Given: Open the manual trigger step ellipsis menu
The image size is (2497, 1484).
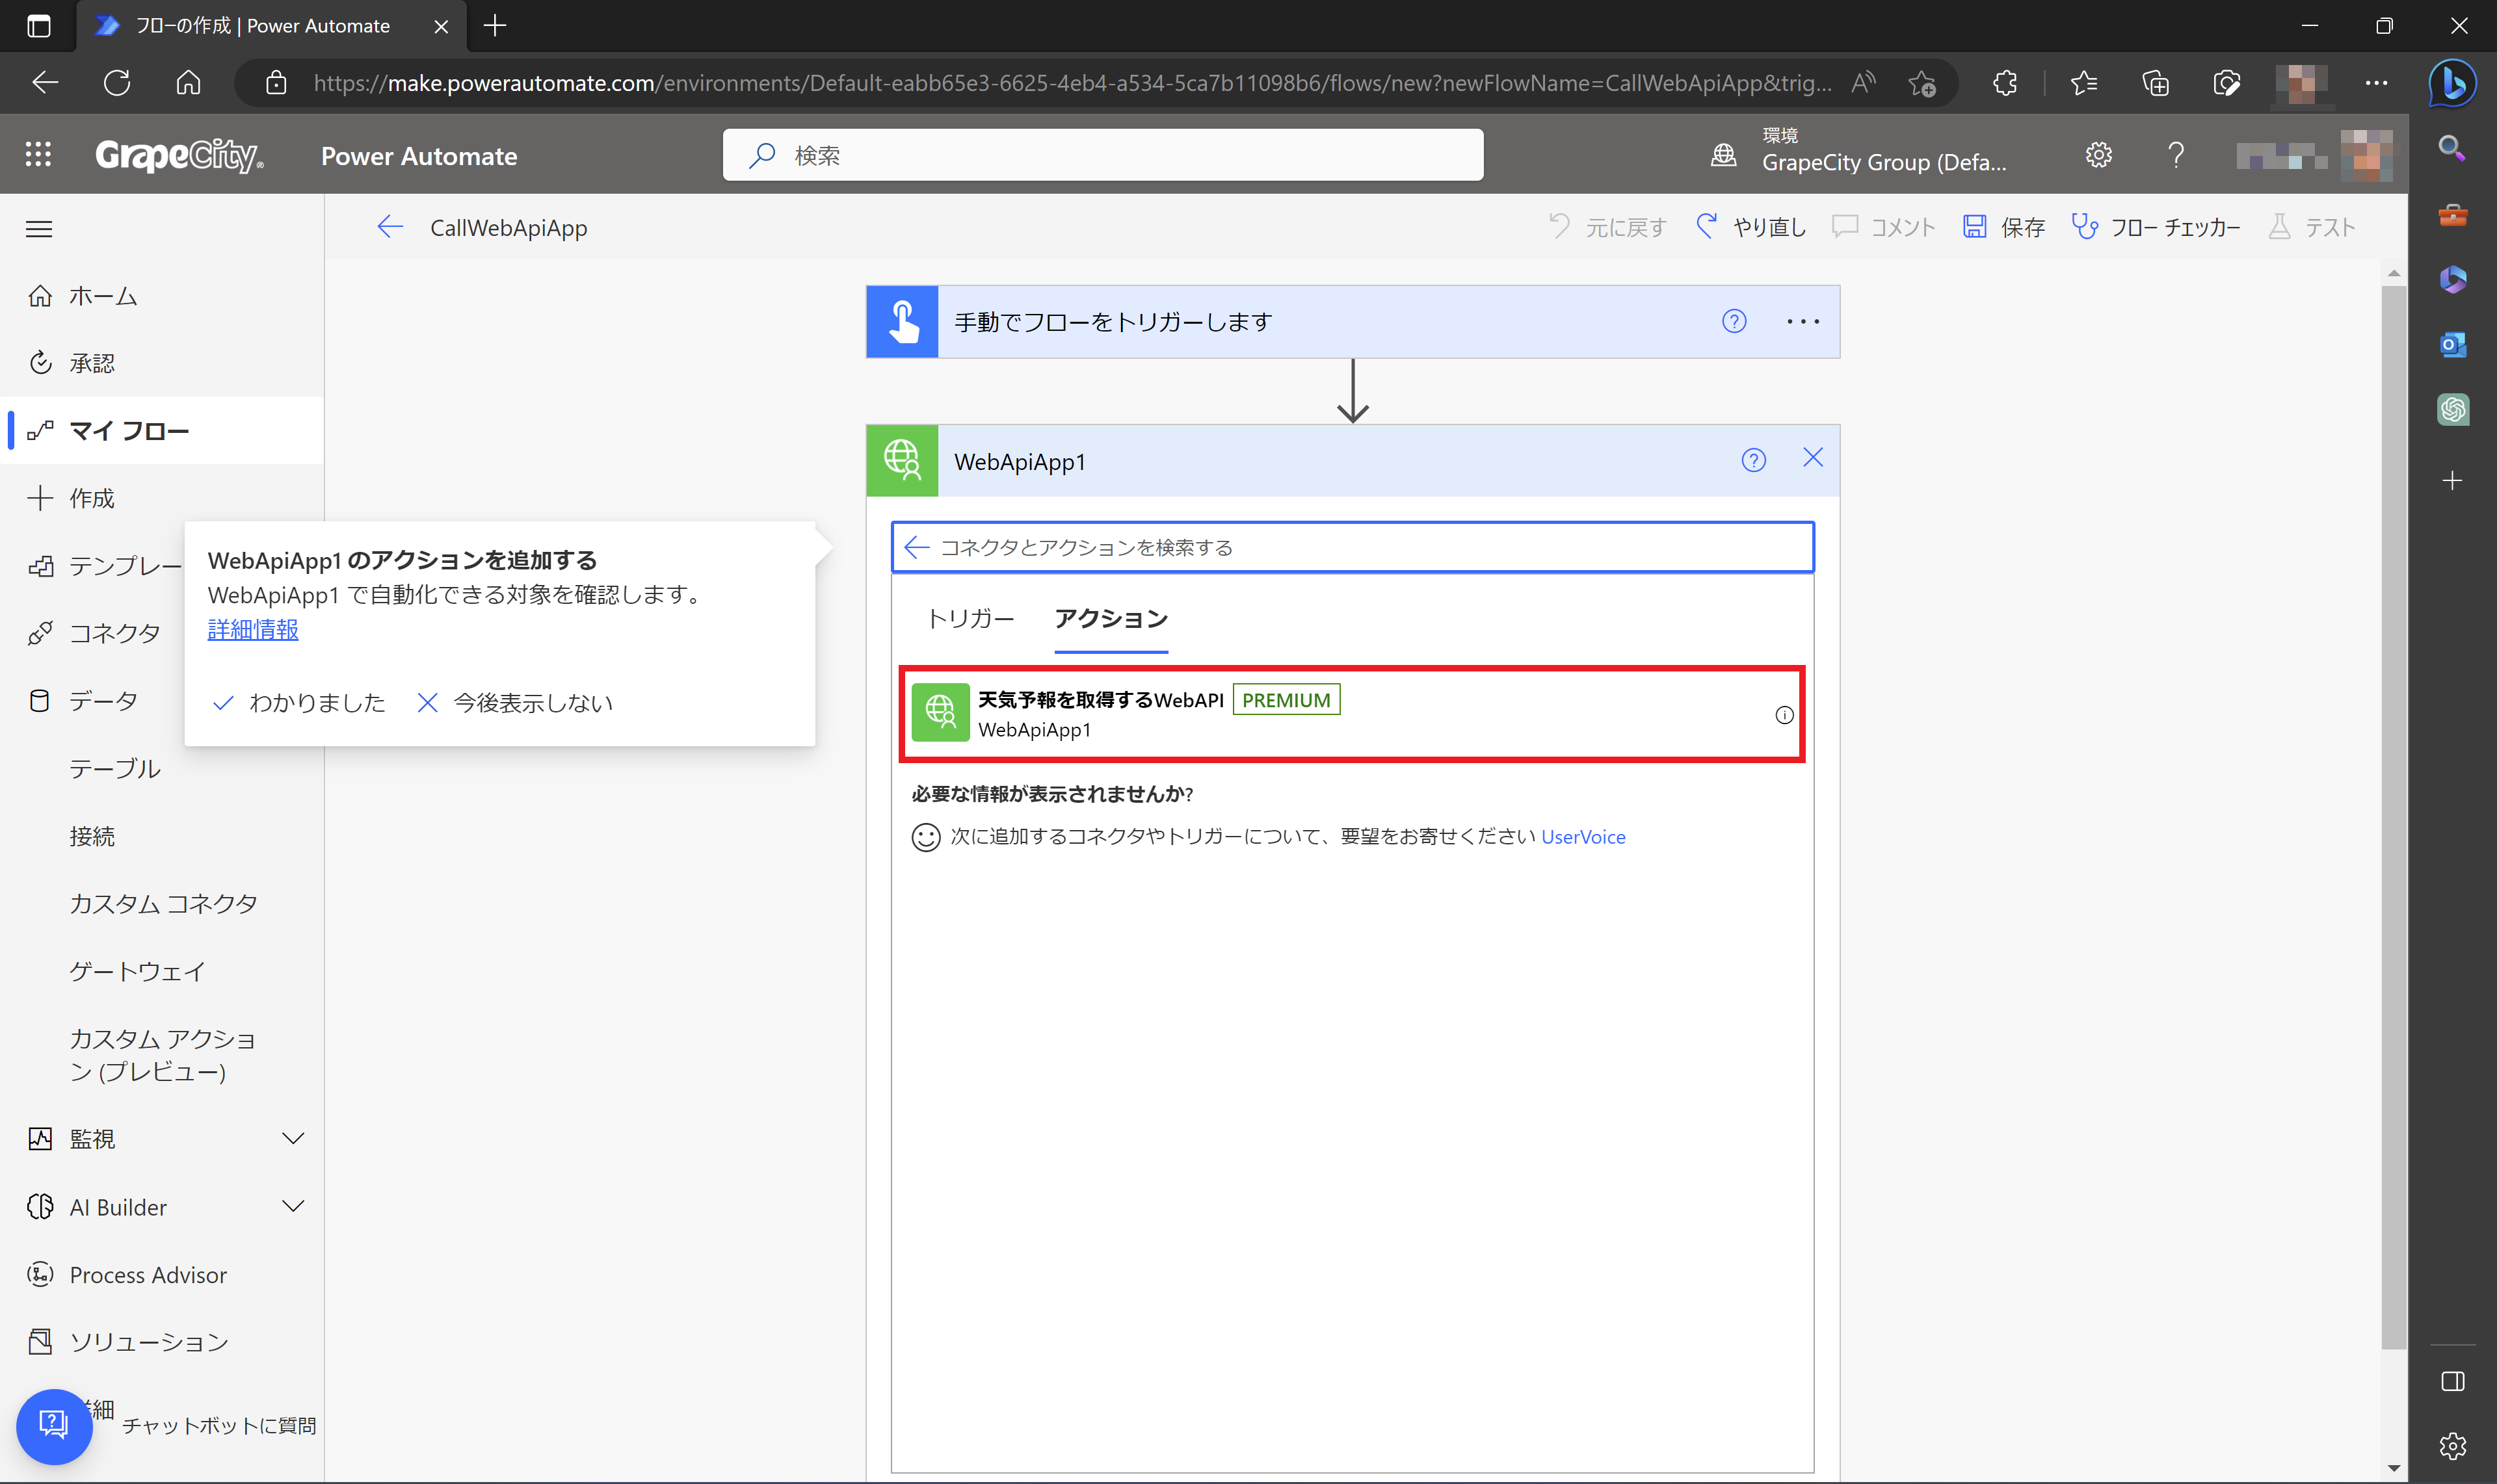Looking at the screenshot, I should point(1803,321).
